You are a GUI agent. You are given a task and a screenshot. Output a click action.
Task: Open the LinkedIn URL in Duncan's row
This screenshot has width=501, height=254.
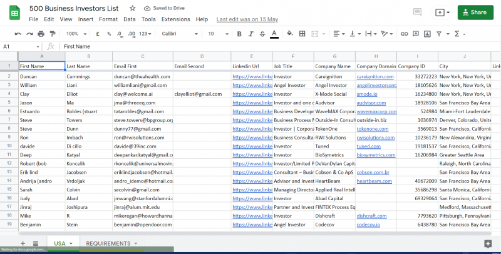point(252,76)
